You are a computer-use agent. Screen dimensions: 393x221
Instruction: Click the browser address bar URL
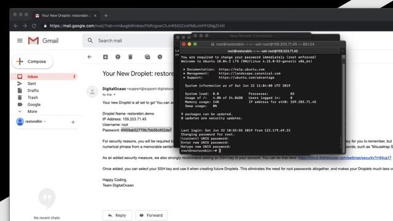click(137, 26)
